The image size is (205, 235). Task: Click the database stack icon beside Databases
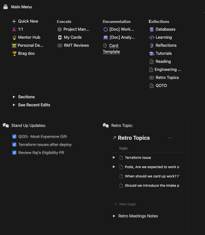pyautogui.click(x=152, y=29)
